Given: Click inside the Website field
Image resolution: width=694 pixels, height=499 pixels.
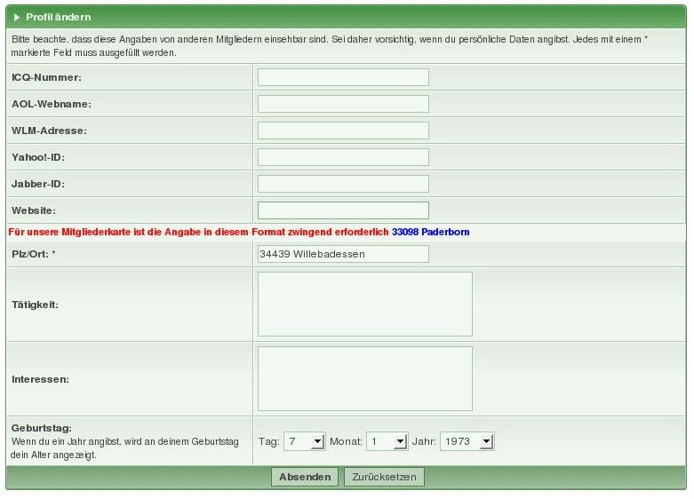Looking at the screenshot, I should pyautogui.click(x=343, y=210).
